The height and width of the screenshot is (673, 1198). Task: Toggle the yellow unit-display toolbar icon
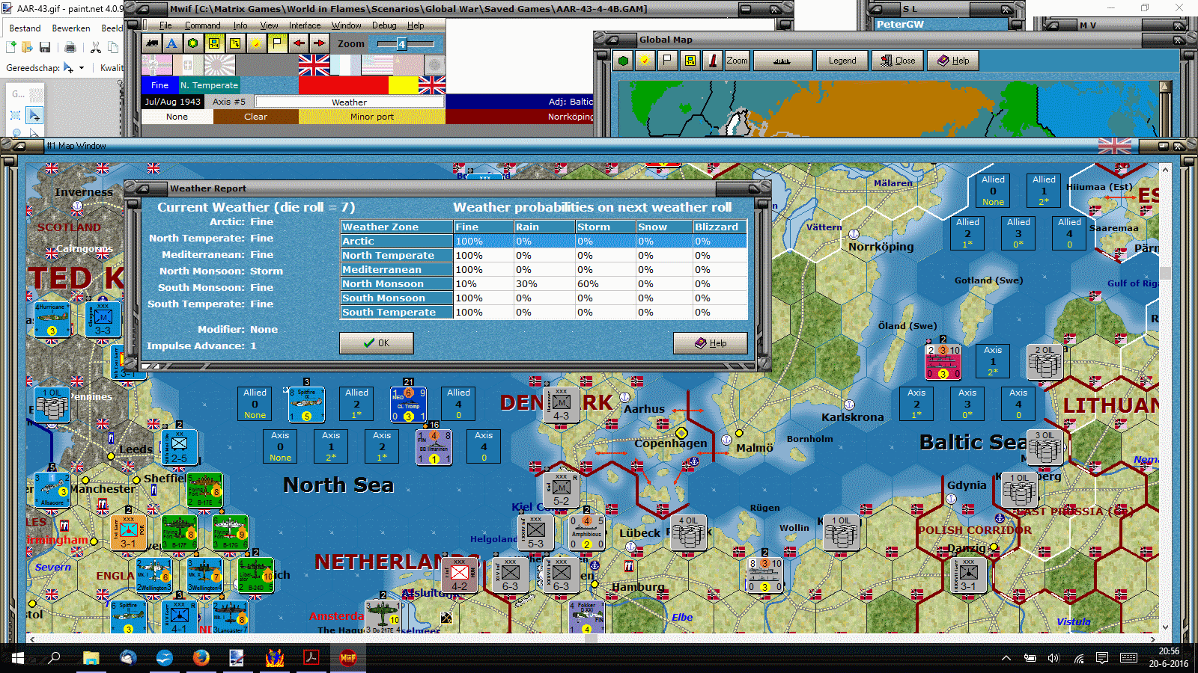214,43
